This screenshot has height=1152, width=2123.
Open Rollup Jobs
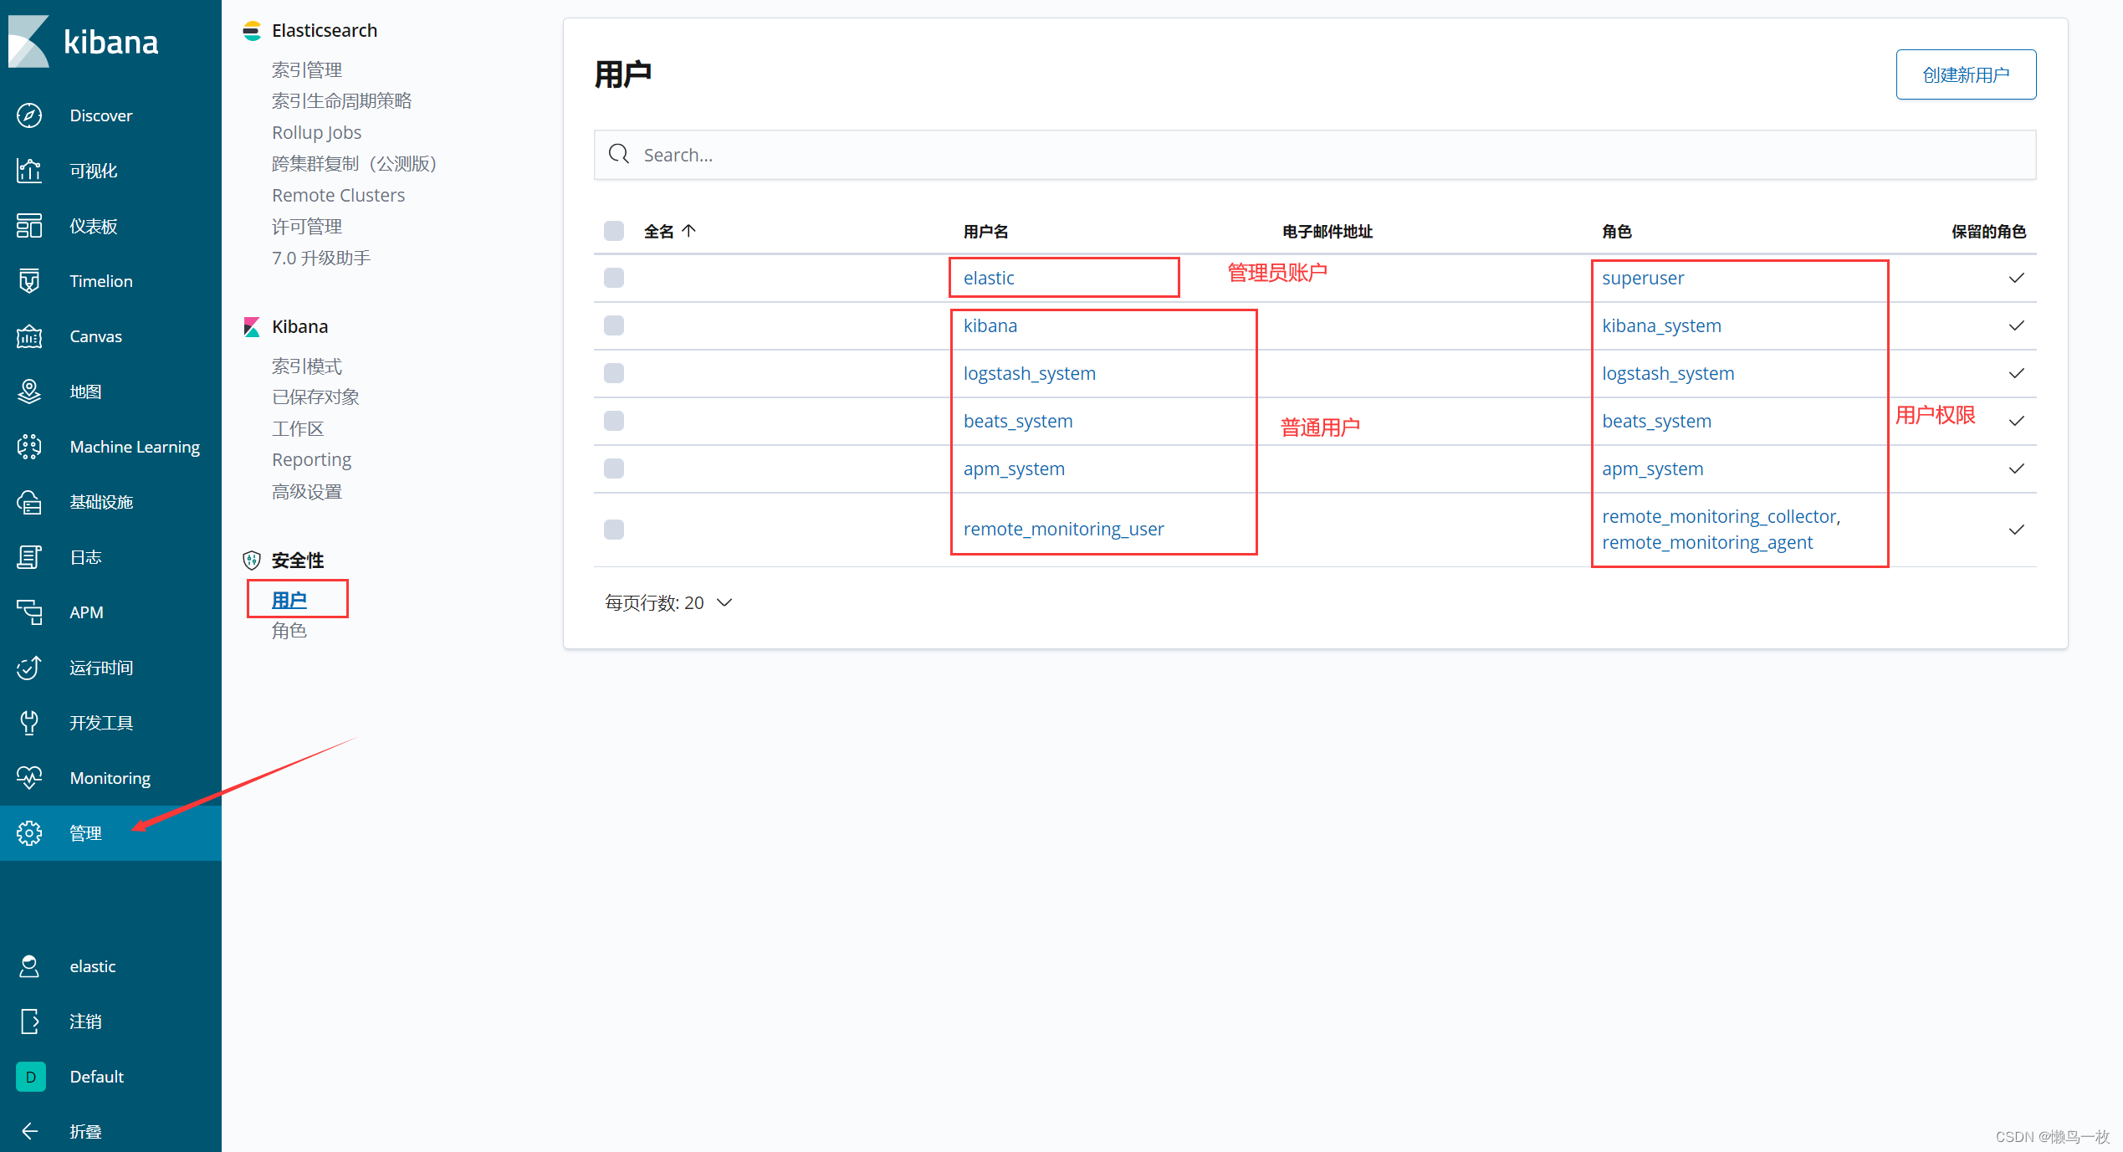pos(316,132)
